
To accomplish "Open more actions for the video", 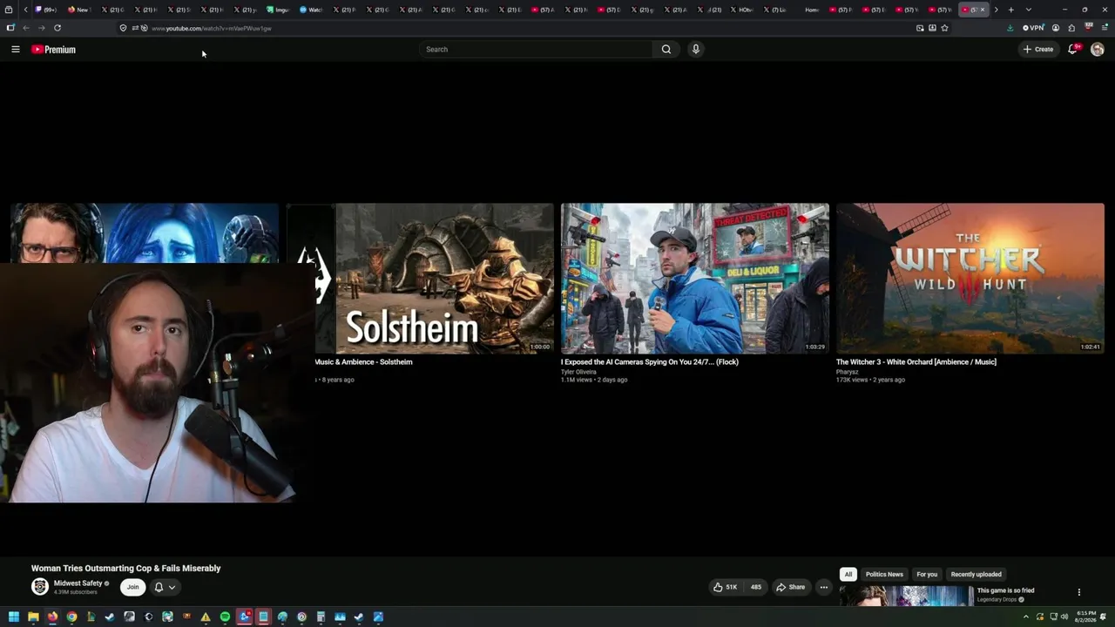I will [x=823, y=587].
